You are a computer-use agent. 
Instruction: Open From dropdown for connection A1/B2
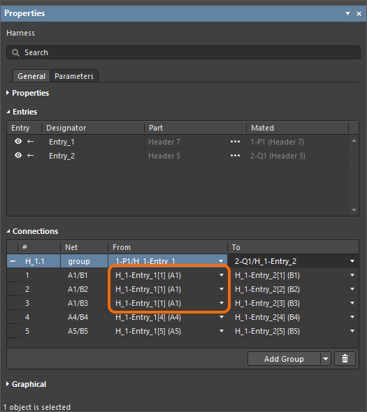[222, 289]
